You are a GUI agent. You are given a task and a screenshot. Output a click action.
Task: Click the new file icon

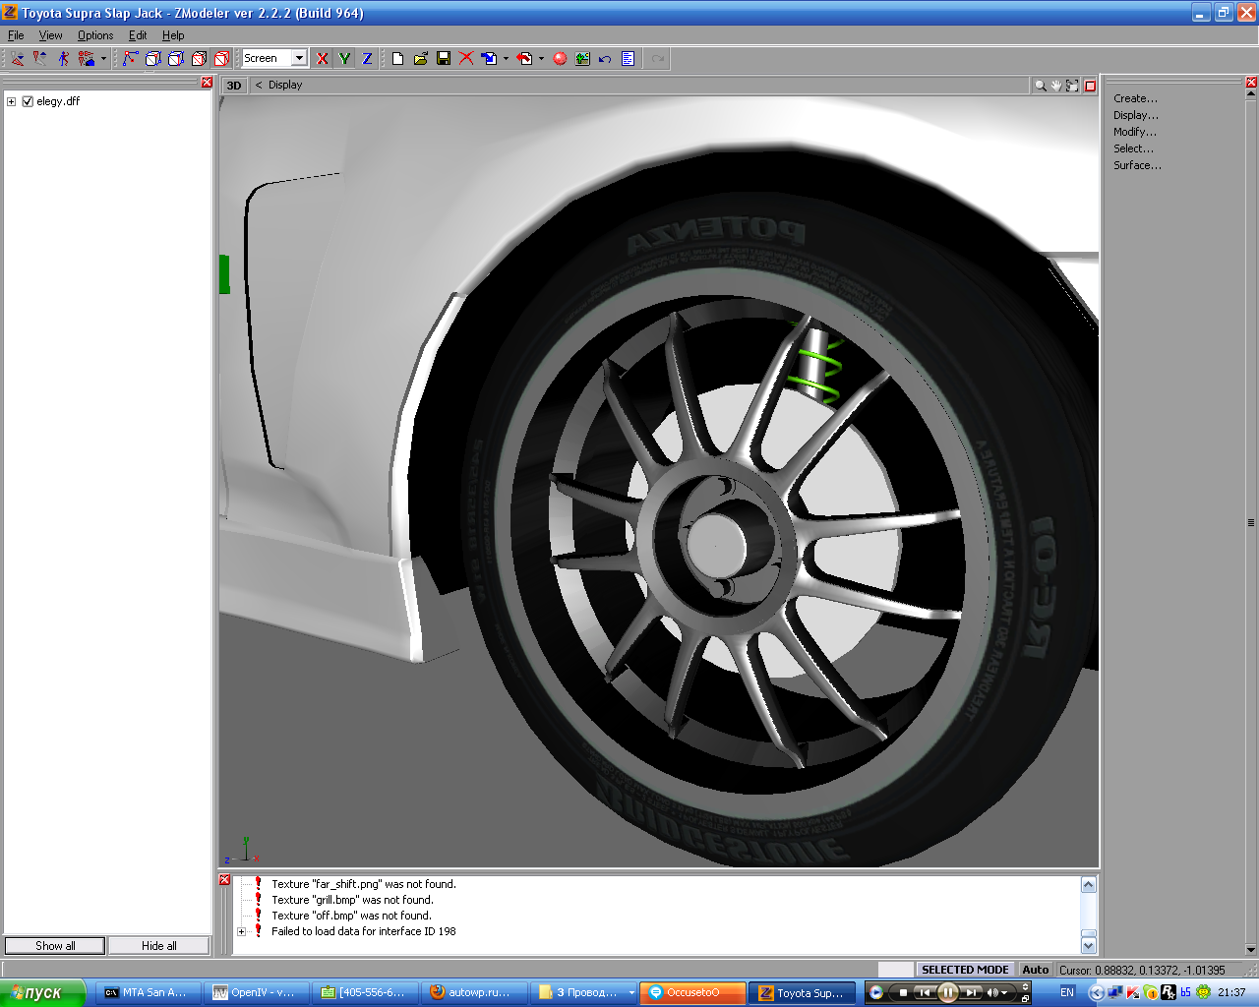pyautogui.click(x=397, y=59)
